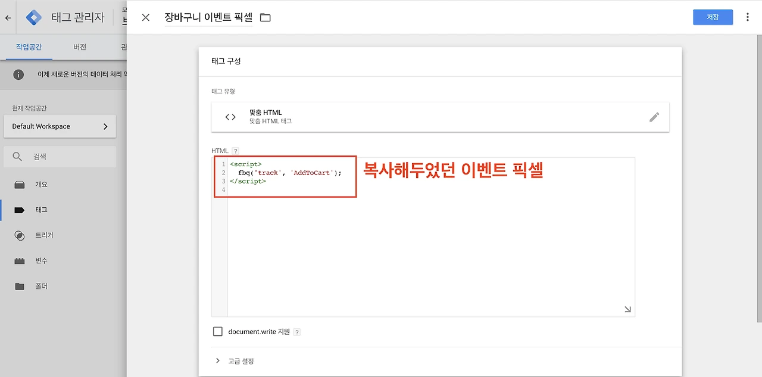Click the code brackets icon of 맞춤 HTML
762x377 pixels.
pos(230,117)
